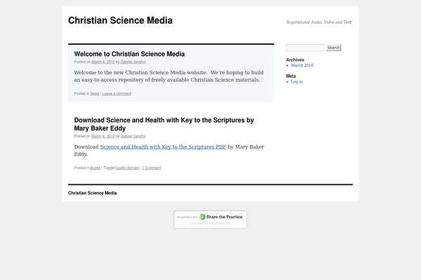Open the Welcome to Christian Science Media post

pyautogui.click(x=129, y=54)
